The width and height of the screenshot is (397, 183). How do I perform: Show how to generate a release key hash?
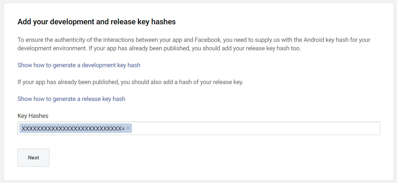pyautogui.click(x=71, y=99)
